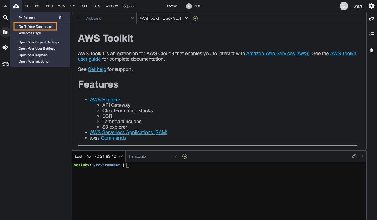Open Preferences with the gear icon
Image resolution: width=377 pixels, height=220 pixels.
[371, 6]
